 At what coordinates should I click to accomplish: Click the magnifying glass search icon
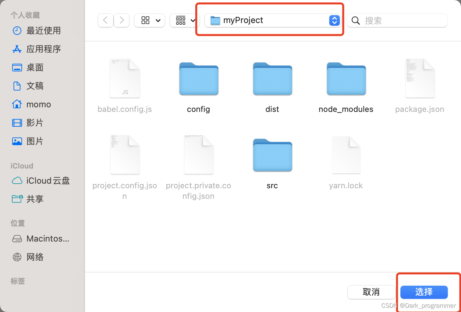point(356,21)
